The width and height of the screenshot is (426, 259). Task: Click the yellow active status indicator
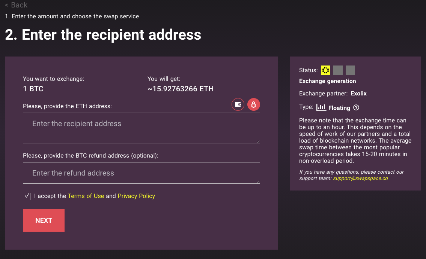325,70
